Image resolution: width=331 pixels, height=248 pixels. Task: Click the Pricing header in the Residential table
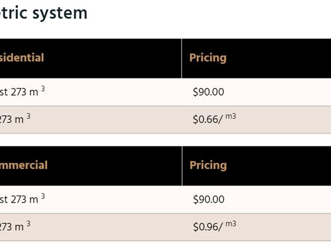207,58
